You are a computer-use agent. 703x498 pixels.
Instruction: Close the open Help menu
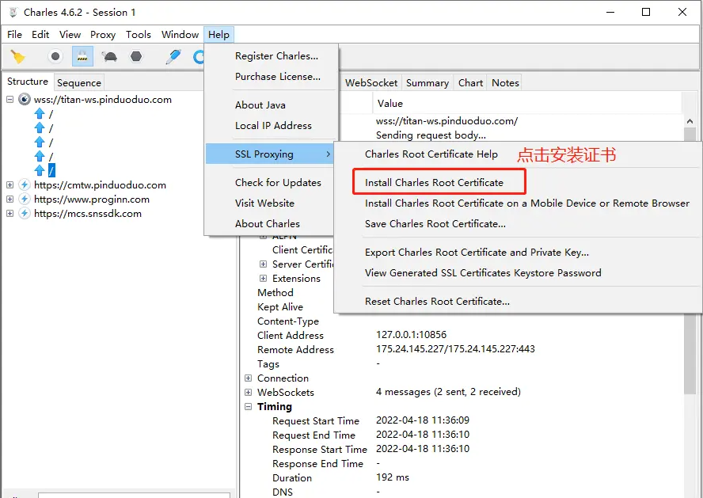pyautogui.click(x=218, y=35)
